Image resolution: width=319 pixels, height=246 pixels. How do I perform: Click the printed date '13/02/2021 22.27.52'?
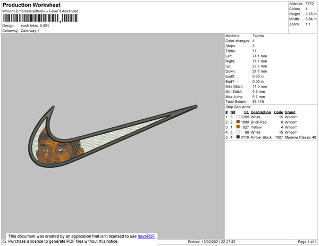tap(219, 242)
